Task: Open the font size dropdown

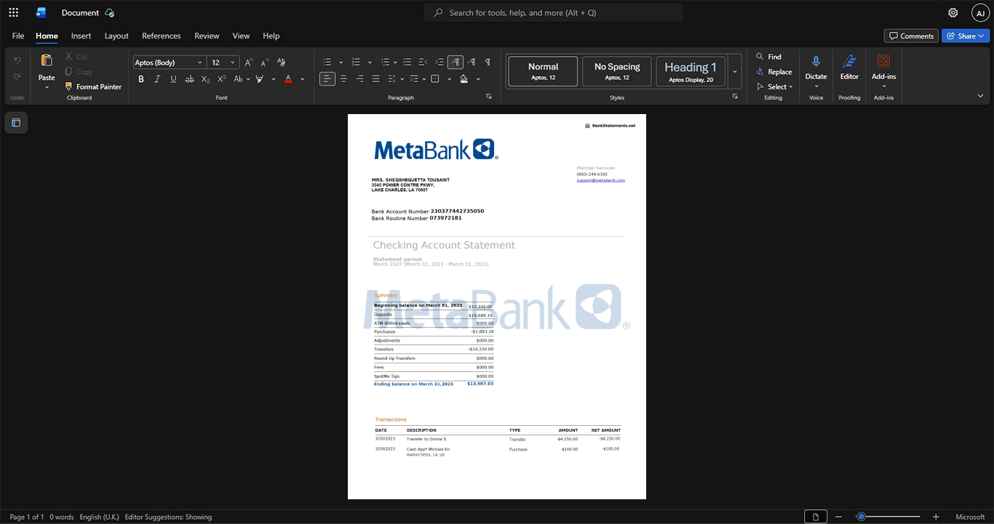Action: click(x=233, y=63)
